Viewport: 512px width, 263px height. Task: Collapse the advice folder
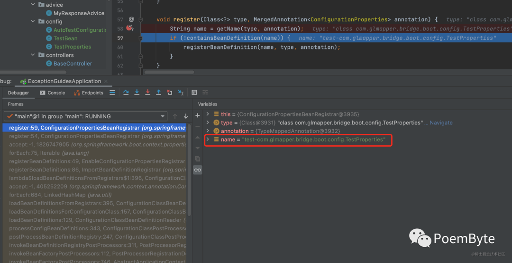pos(33,5)
